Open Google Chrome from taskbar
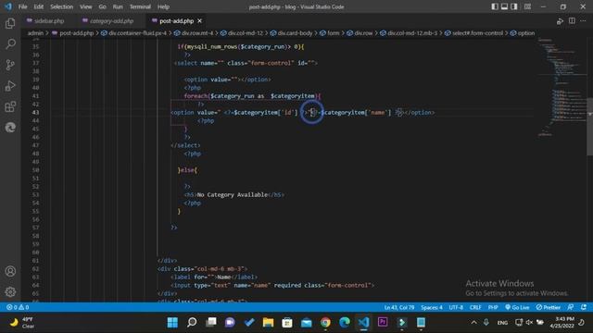 point(325,323)
